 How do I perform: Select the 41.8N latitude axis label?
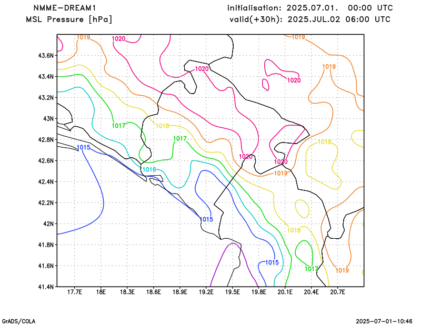pos(46,245)
